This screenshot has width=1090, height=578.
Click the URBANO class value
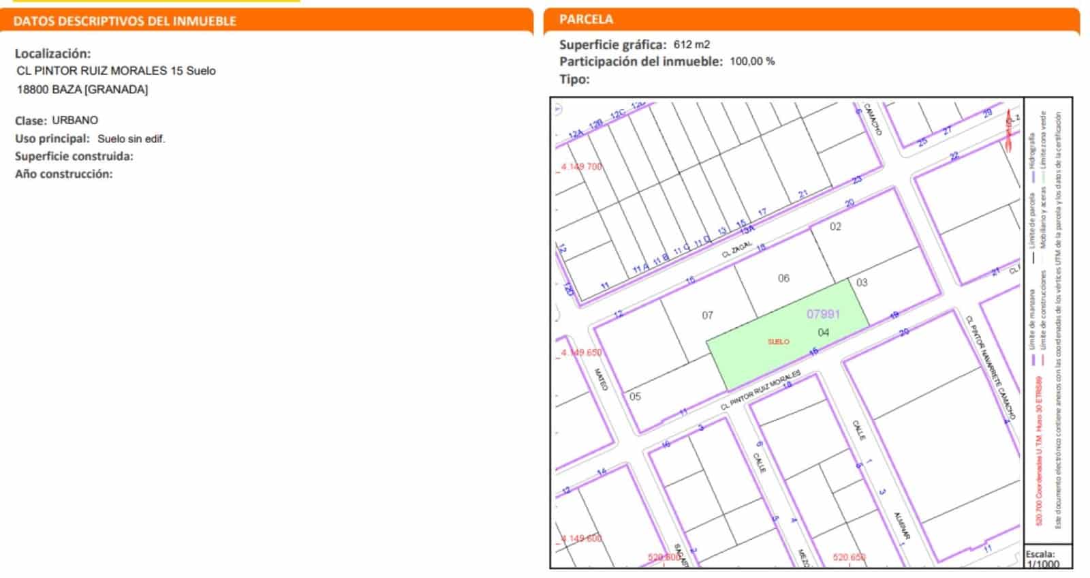point(75,120)
